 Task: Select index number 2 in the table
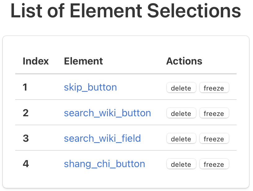(26, 113)
